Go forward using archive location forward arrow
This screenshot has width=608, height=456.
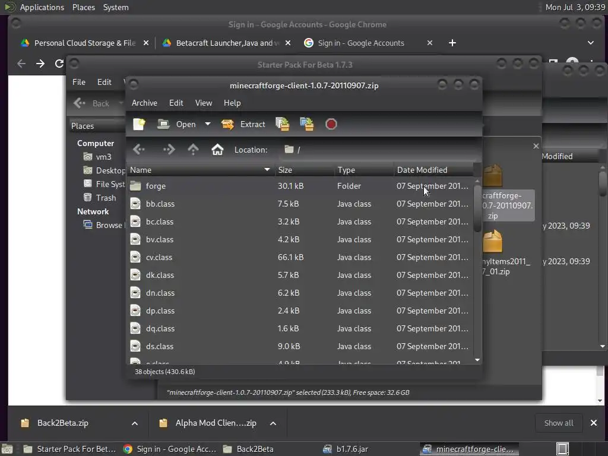[x=169, y=149]
